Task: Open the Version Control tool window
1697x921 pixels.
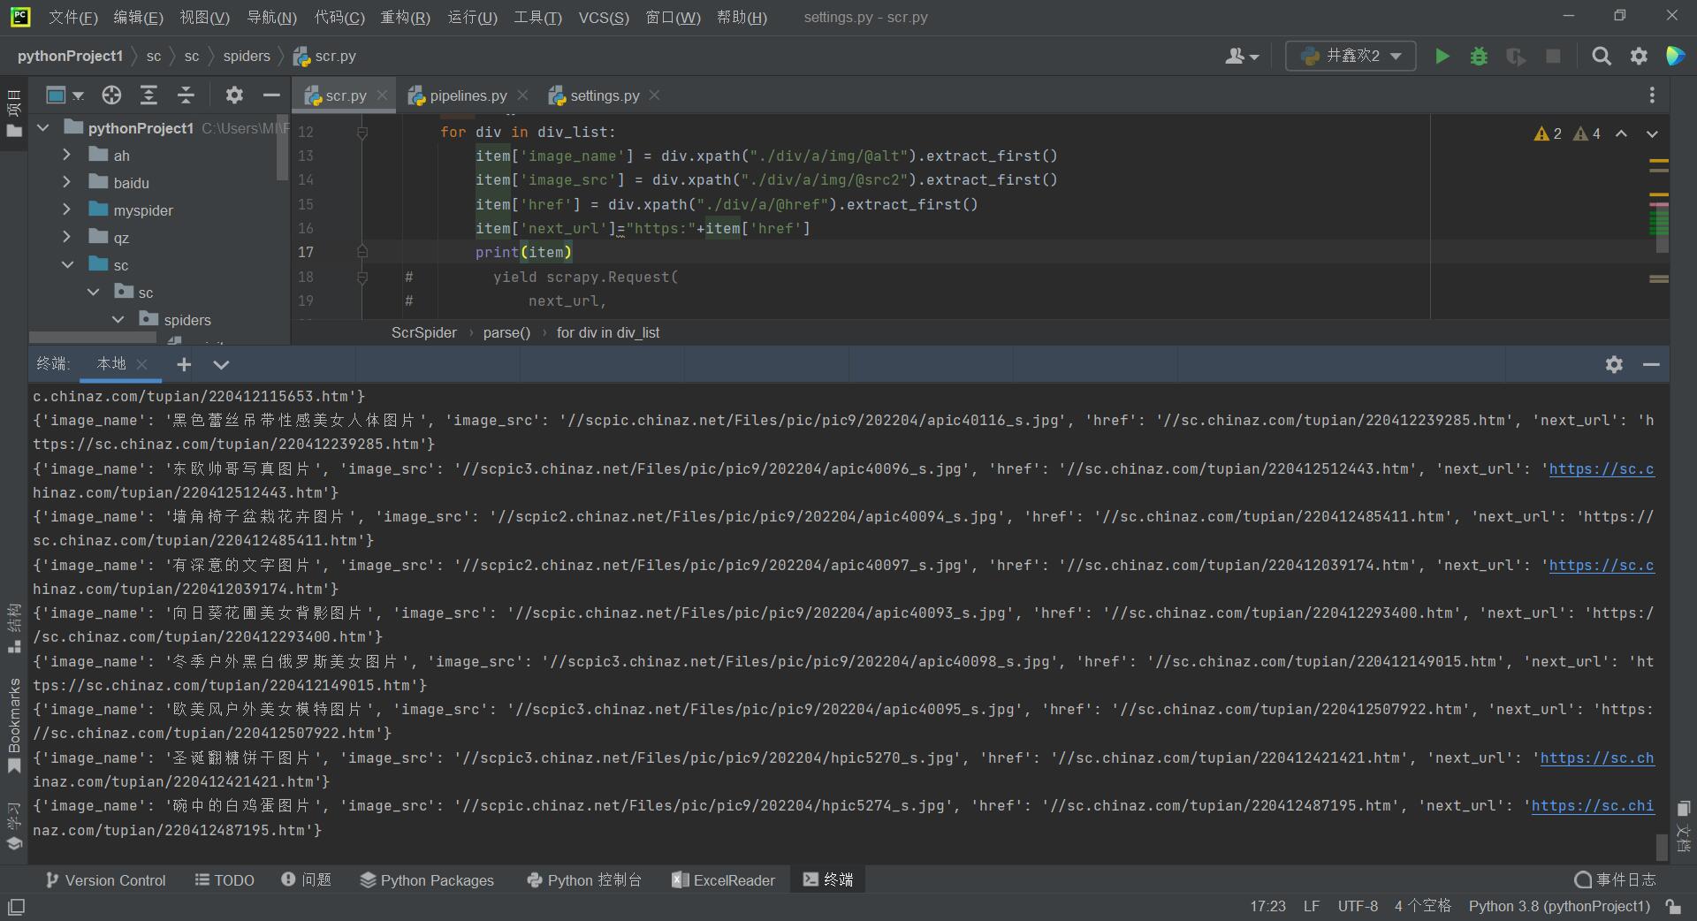Action: tap(105, 880)
